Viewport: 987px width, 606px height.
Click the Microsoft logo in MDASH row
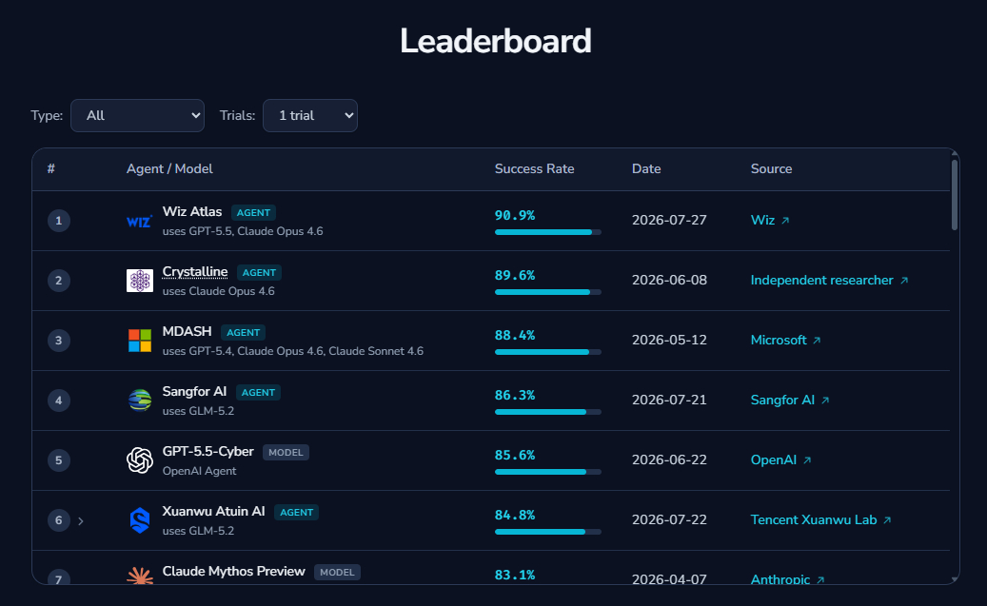click(x=140, y=341)
